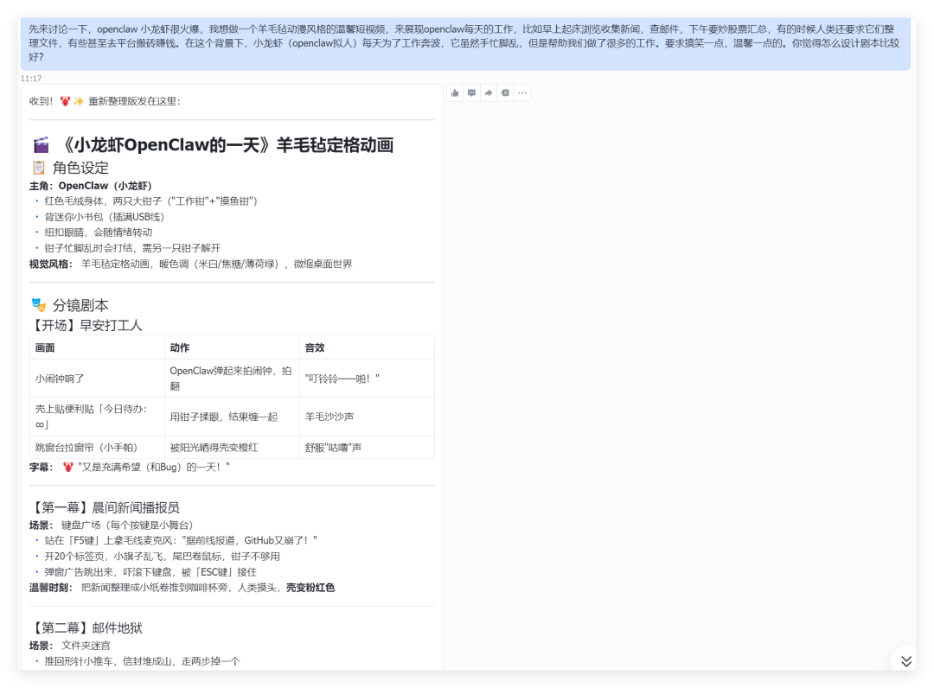Open the comment reply bubble icon
The width and height of the screenshot is (934, 688).
(471, 92)
